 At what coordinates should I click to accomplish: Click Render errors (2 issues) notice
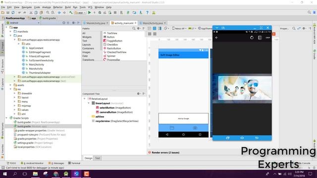[x=165, y=153]
